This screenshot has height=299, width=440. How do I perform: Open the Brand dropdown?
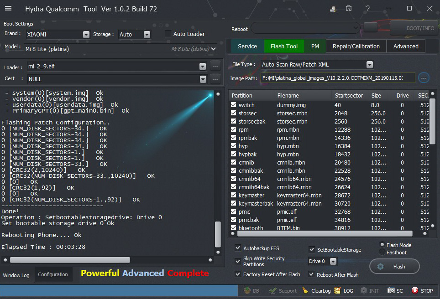pos(86,34)
